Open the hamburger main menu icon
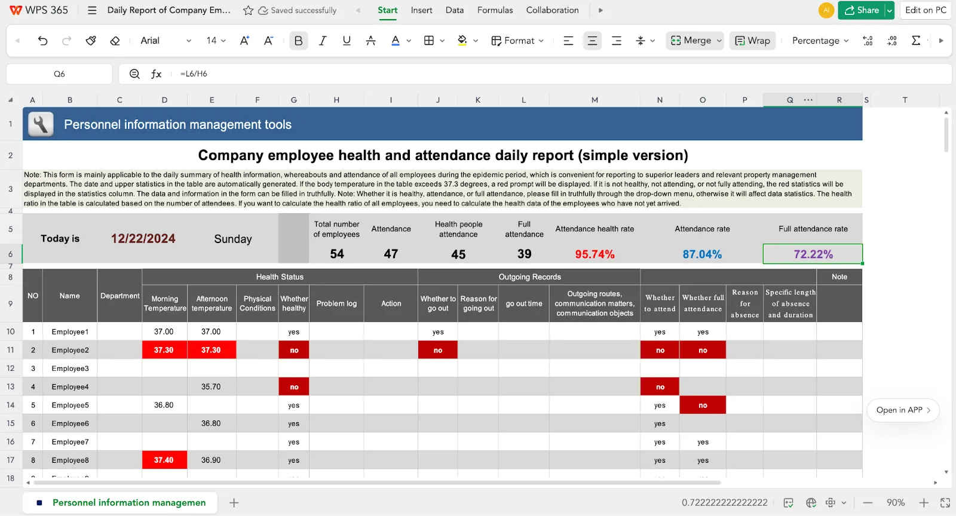This screenshot has height=516, width=956. (x=92, y=10)
